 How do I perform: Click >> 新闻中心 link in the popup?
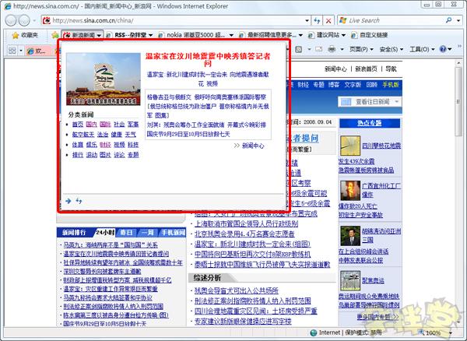[x=249, y=146]
